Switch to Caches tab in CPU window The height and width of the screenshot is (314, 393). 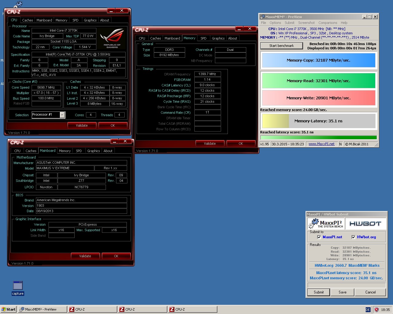[x=27, y=20]
